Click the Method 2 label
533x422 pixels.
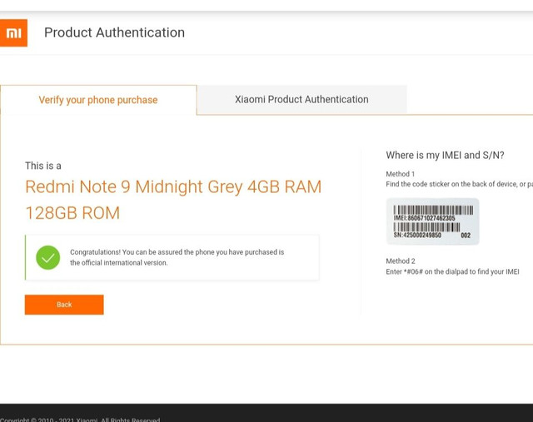pos(401,261)
